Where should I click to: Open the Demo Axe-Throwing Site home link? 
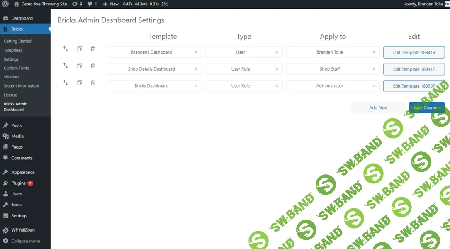41,4
